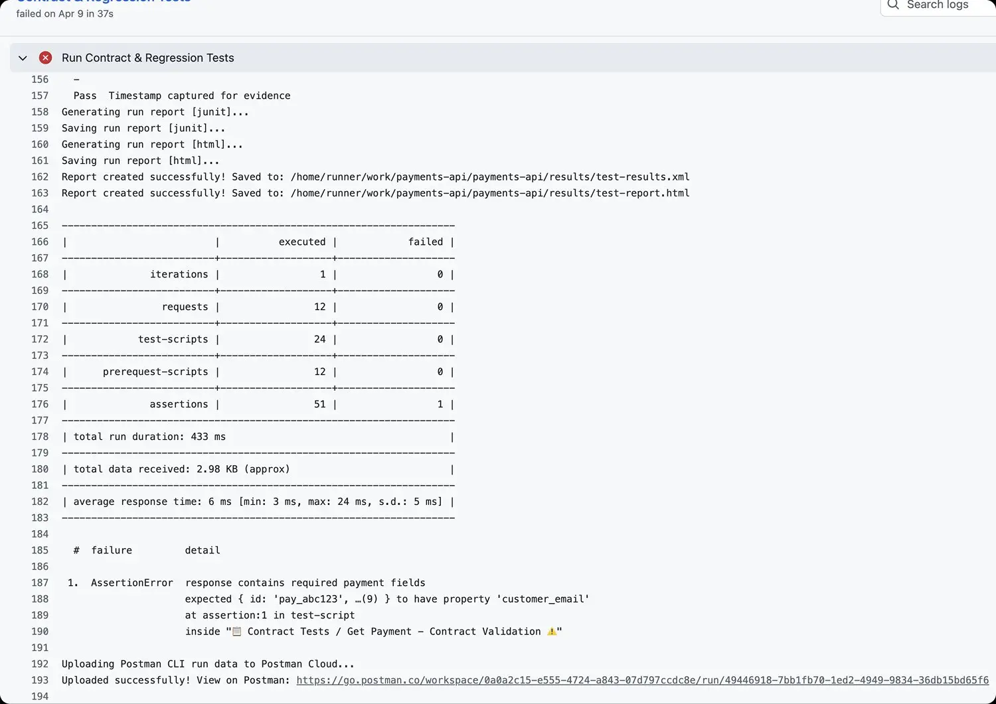Click the 'AssertionError' failure label
996x704 pixels.
[x=132, y=583]
